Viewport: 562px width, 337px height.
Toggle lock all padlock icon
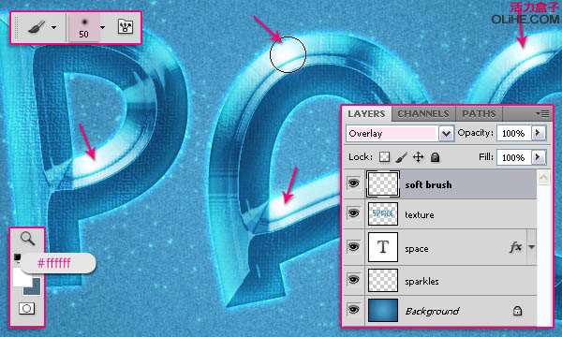(436, 157)
